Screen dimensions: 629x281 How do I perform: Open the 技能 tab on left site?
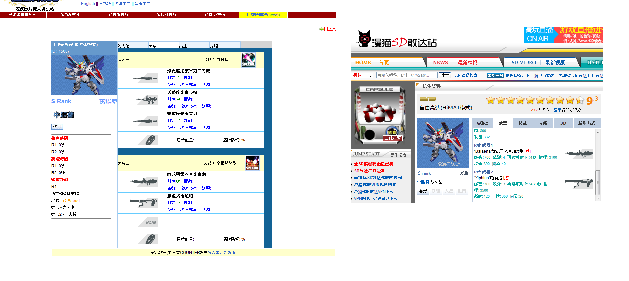tap(194, 45)
